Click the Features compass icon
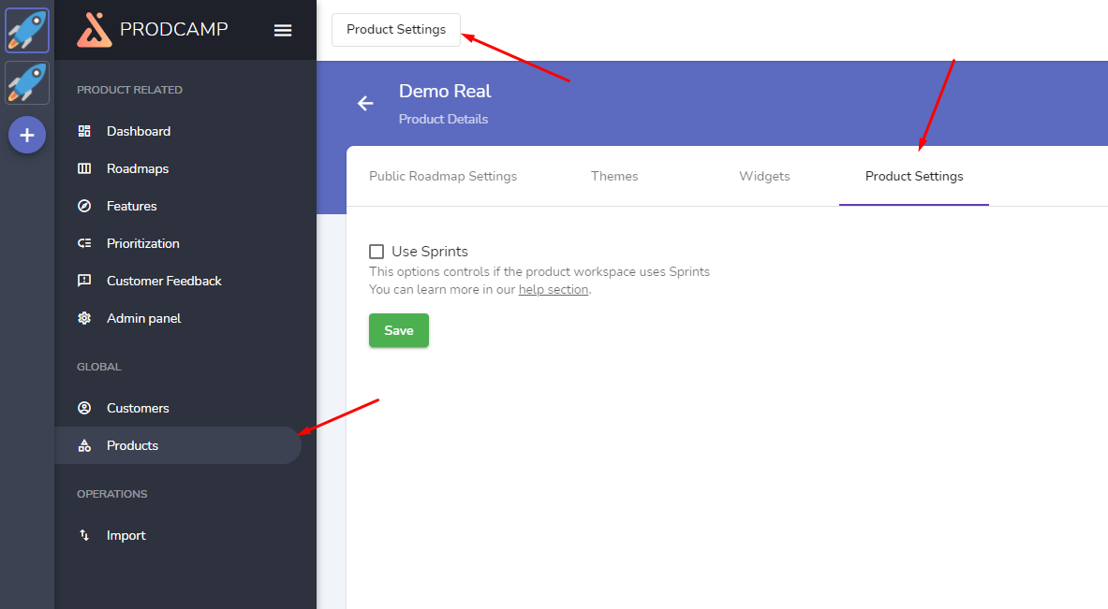1108x609 pixels. tap(84, 206)
